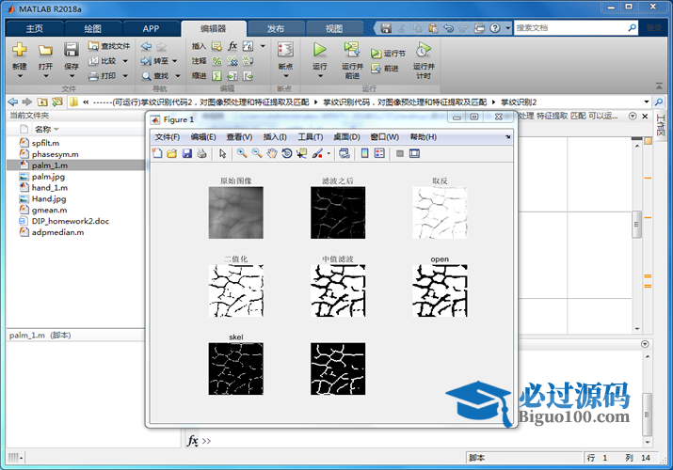Click the Edit Plot arrow pointer tool
Image resolution: width=673 pixels, height=470 pixels.
pos(223,153)
